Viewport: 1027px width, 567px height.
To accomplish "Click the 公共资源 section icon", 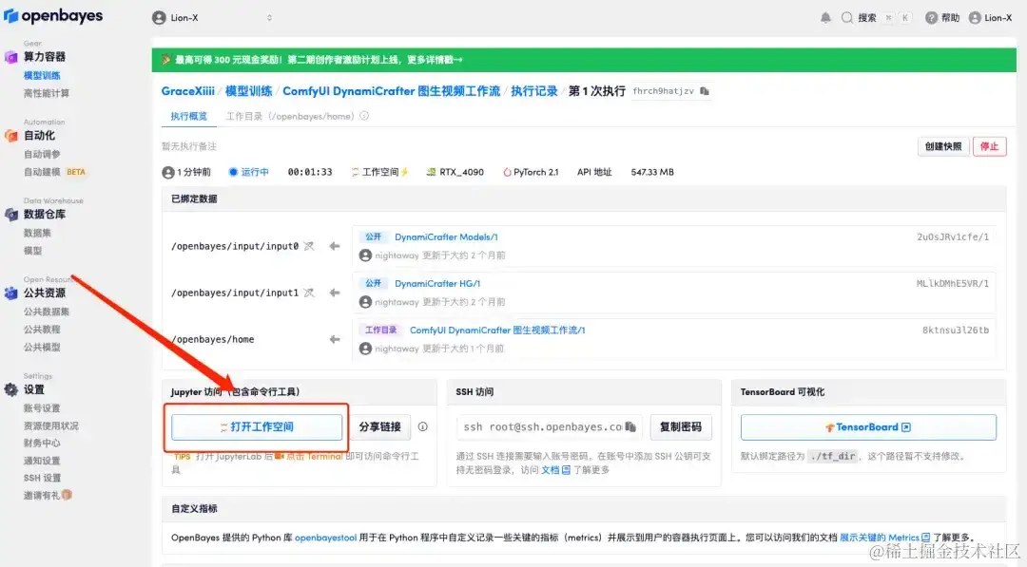I will [11, 293].
